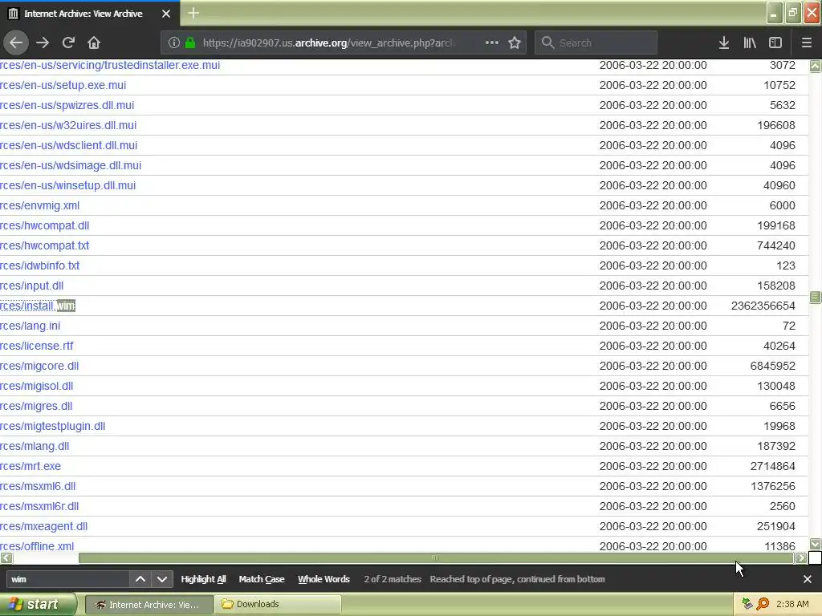This screenshot has height=616, width=822.
Task: Download the install.wim file link
Action: point(38,306)
